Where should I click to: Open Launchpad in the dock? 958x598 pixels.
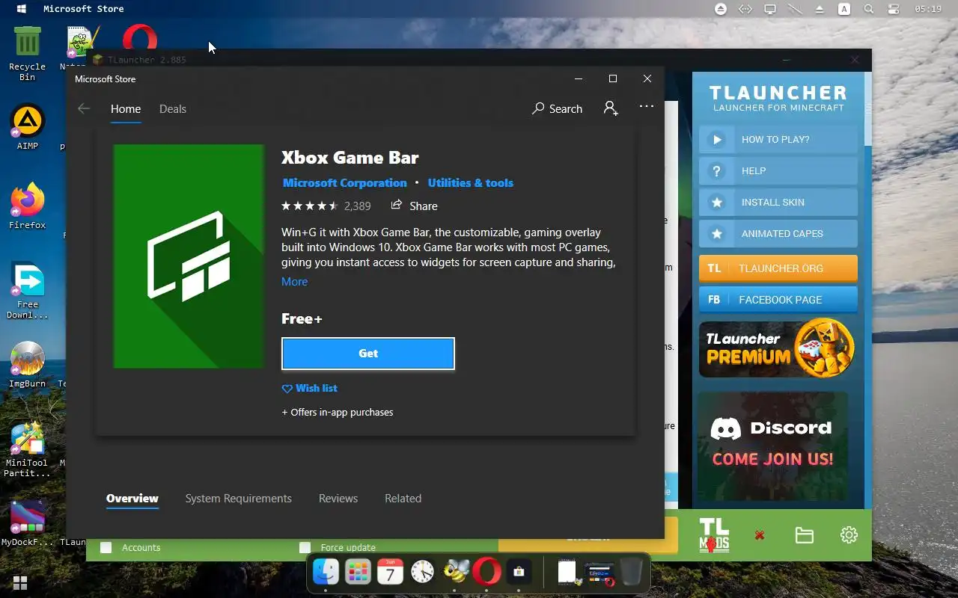pyautogui.click(x=358, y=573)
